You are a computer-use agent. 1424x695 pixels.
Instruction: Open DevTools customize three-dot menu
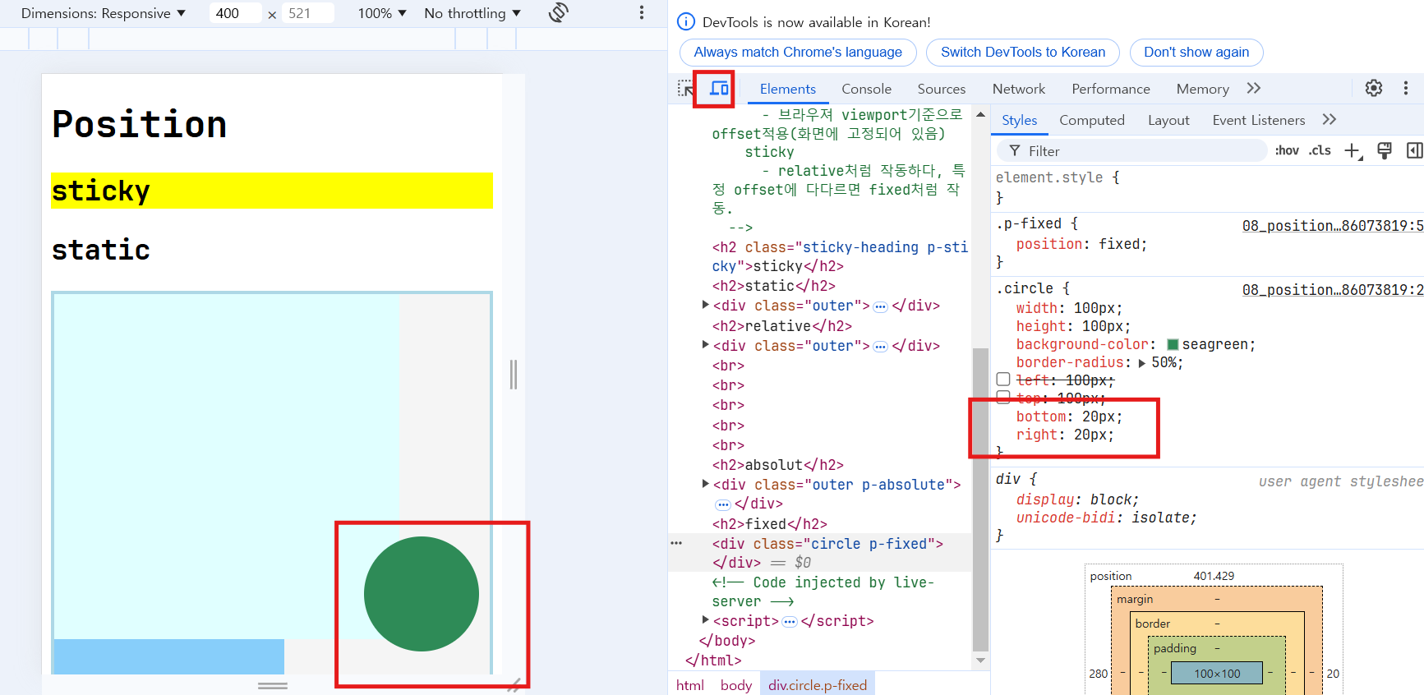coord(1406,88)
